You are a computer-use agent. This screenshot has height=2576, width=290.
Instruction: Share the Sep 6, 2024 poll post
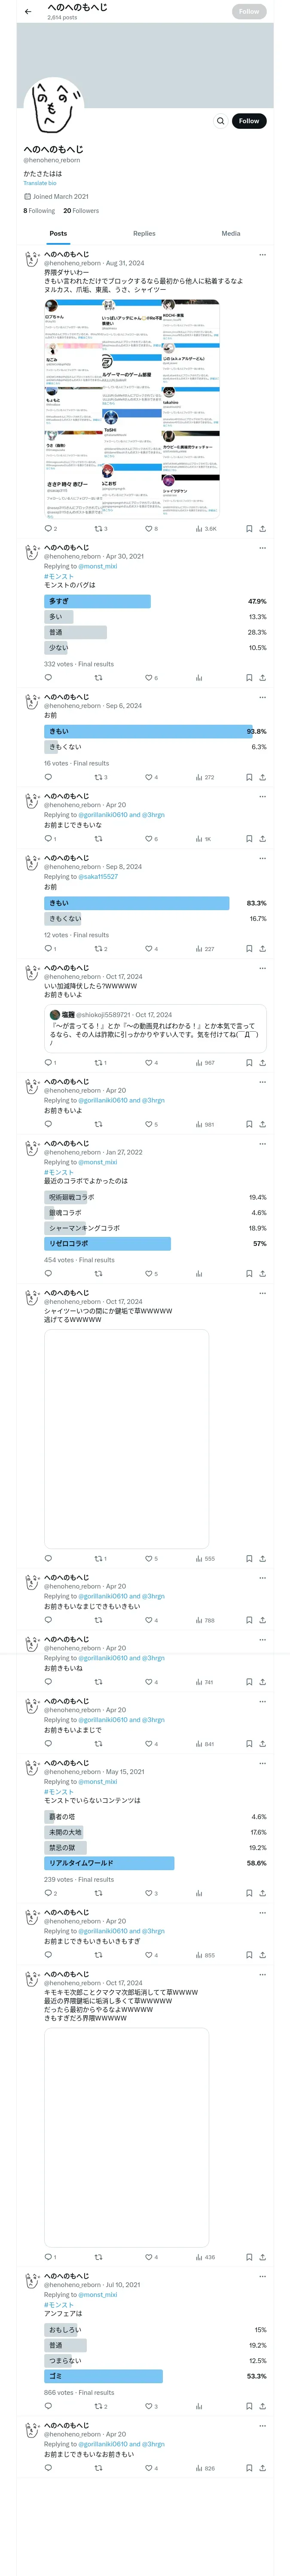(x=262, y=777)
